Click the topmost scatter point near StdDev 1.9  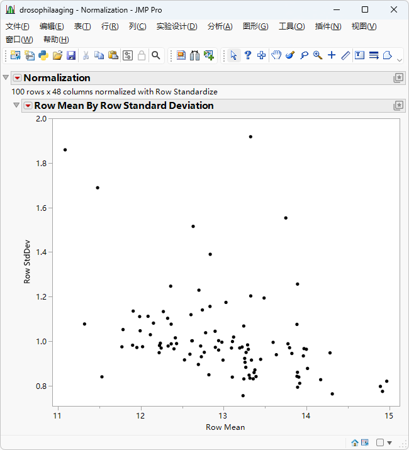click(250, 137)
